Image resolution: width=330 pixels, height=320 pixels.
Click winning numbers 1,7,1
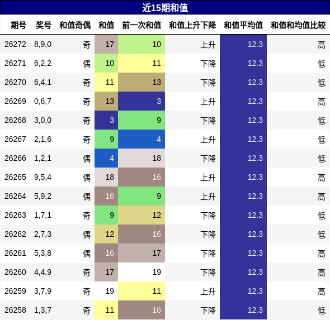click(43, 215)
